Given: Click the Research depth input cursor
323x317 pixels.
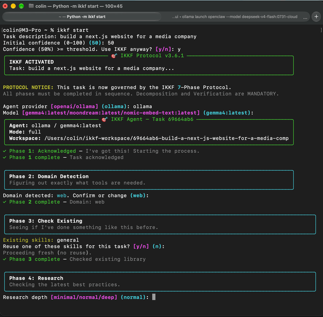Looking at the screenshot, I should click(x=153, y=297).
